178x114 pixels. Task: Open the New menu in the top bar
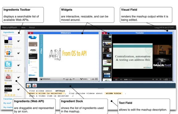coord(23,28)
